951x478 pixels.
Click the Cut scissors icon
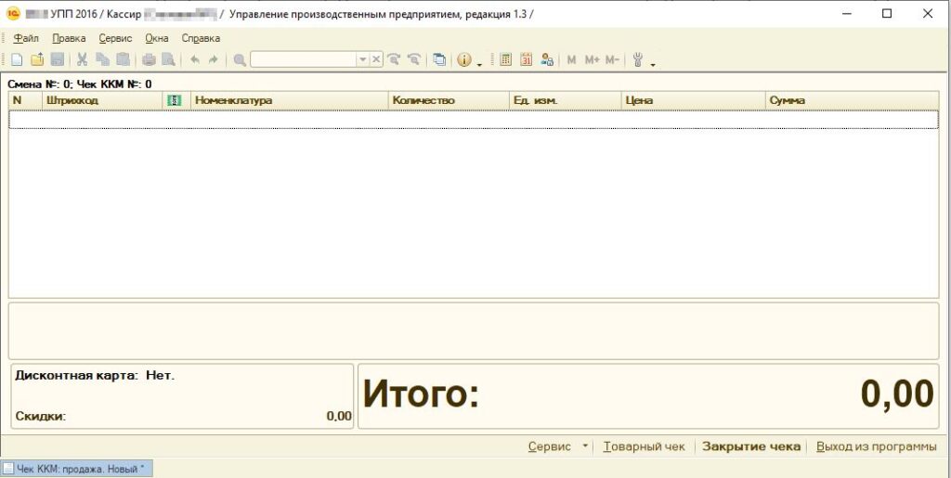click(x=82, y=59)
